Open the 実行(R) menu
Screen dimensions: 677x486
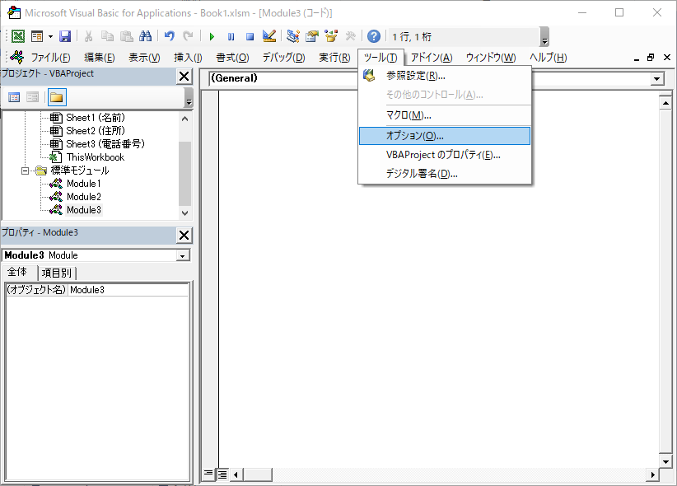tap(334, 58)
